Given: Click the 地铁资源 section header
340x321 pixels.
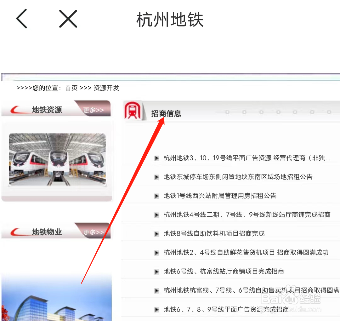Looking at the screenshot, I should click(47, 110).
